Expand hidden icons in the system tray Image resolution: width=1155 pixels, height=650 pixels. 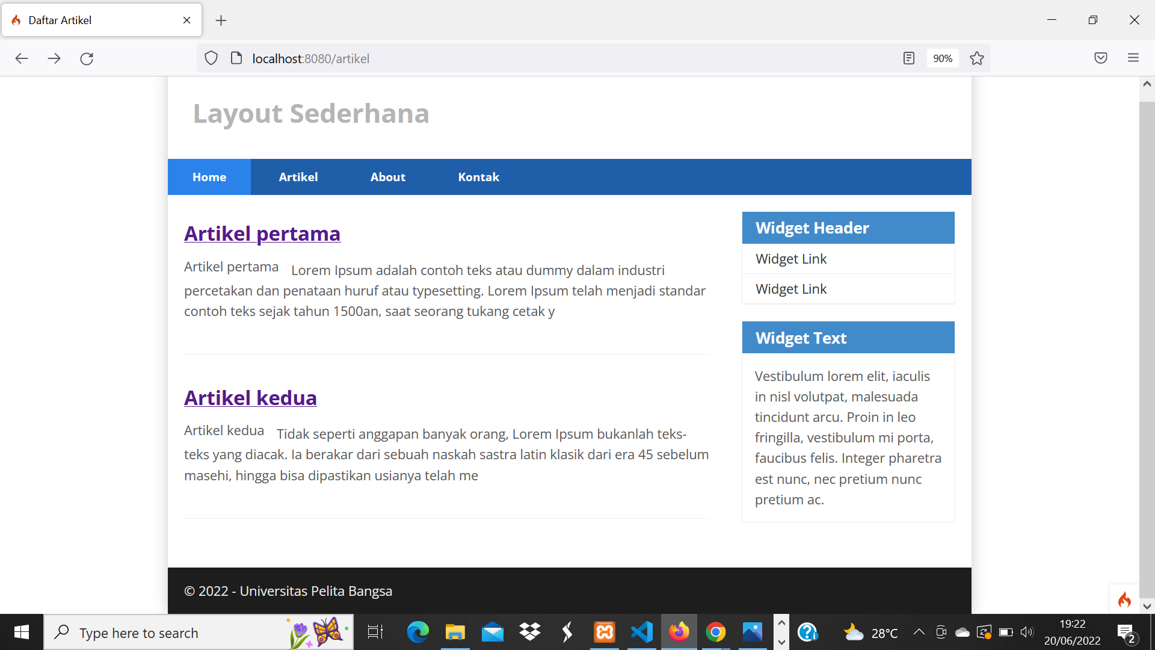919,632
